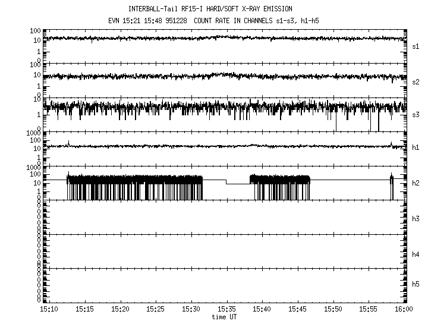This screenshot has width=428, height=327.
Task: Click the 15:45 time tick label
Action: (297, 310)
